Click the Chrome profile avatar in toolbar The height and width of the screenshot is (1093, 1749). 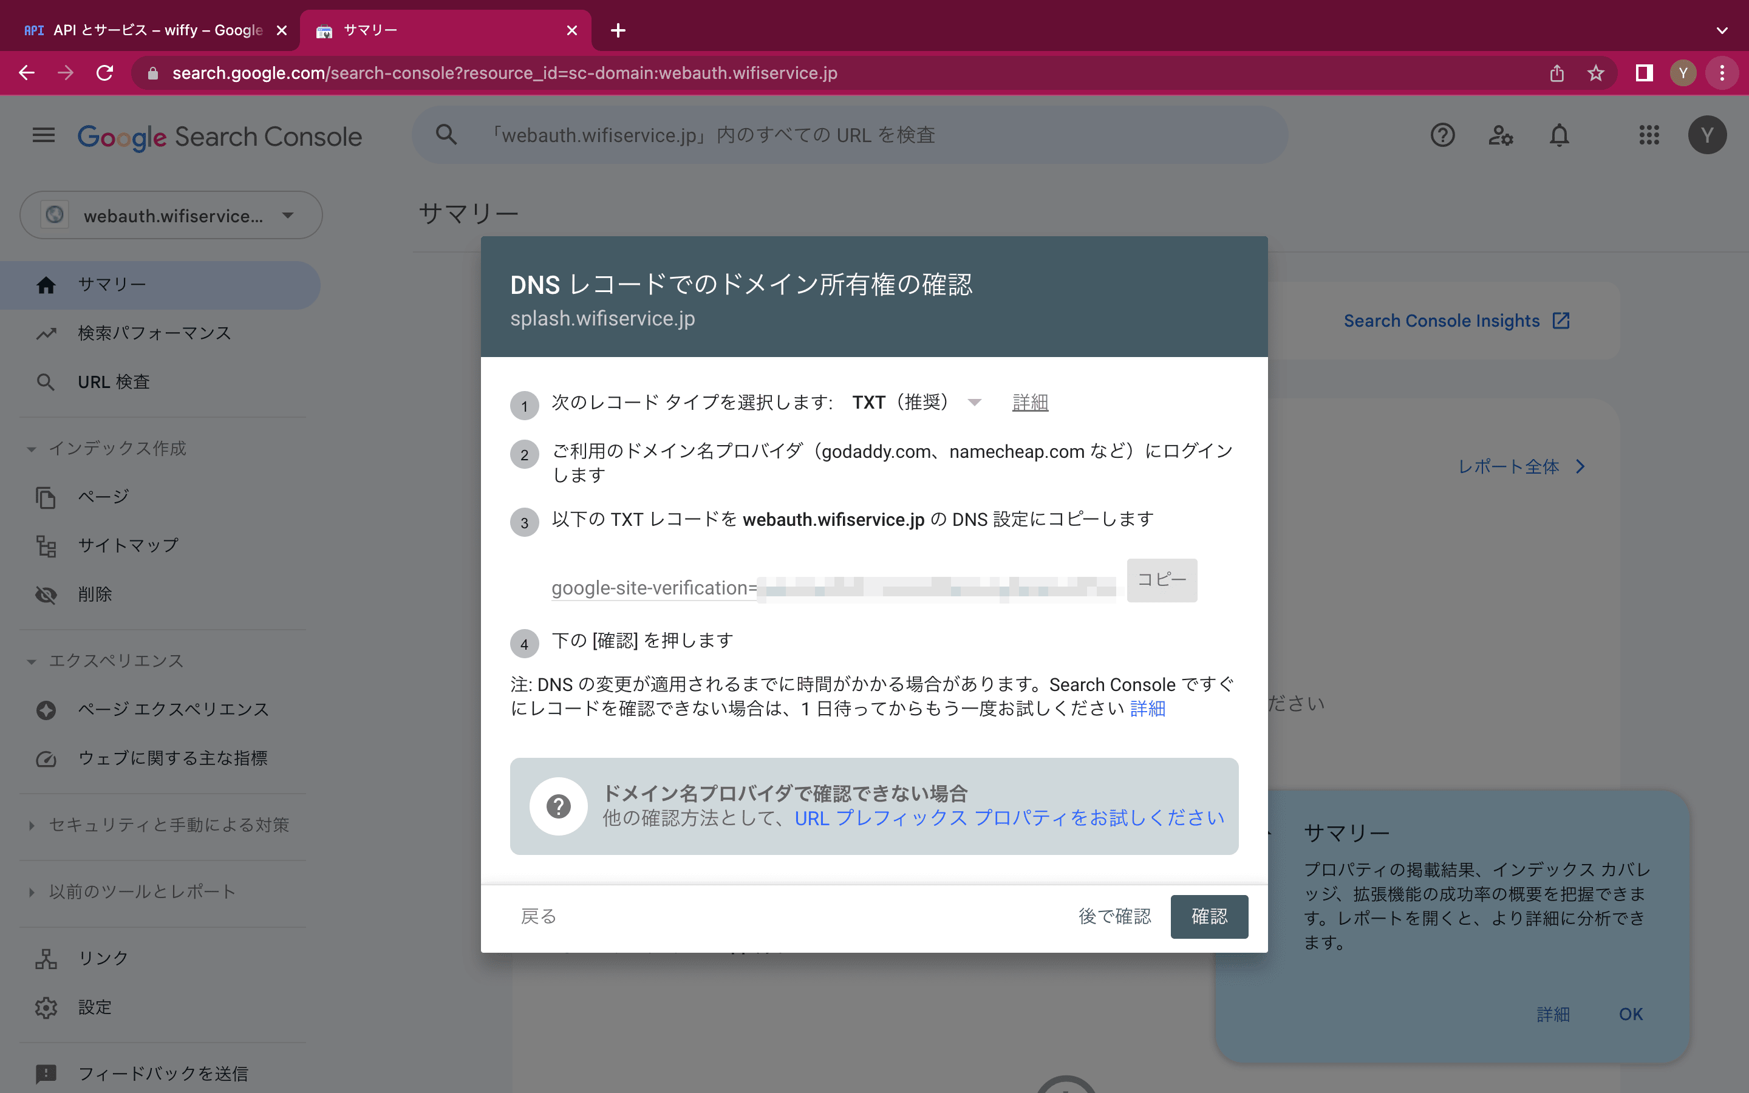[1683, 73]
